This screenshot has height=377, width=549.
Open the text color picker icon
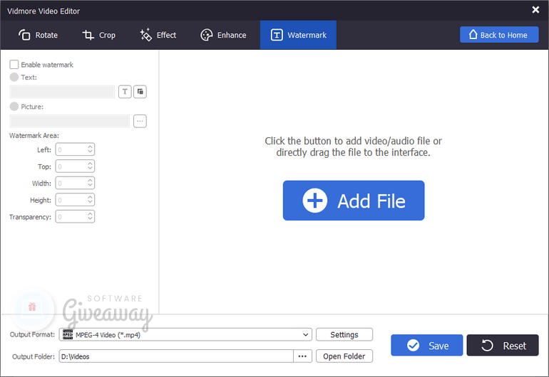140,92
